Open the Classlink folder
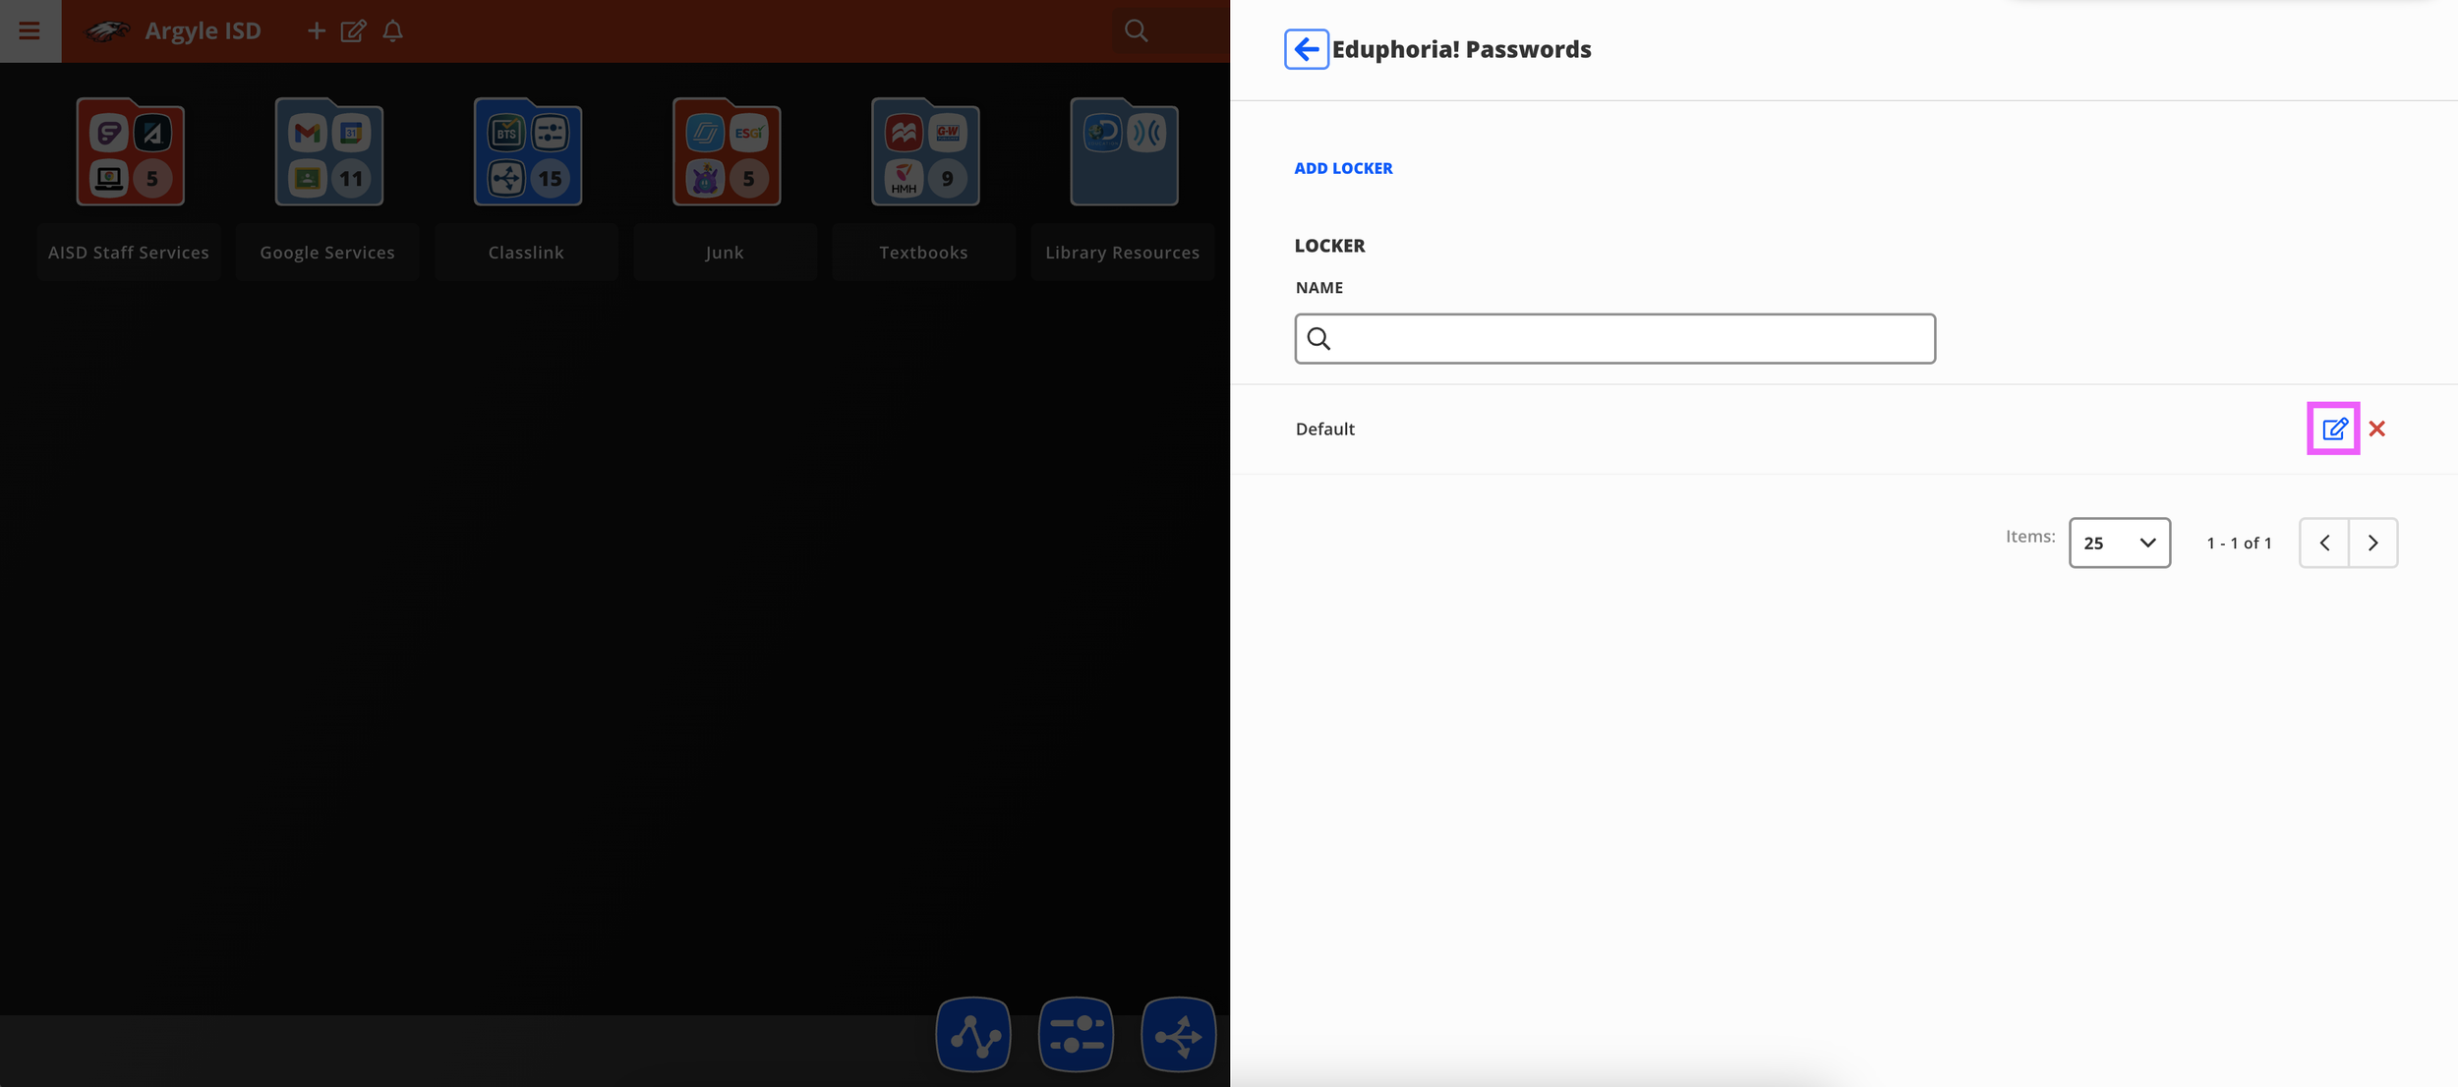 pyautogui.click(x=527, y=151)
